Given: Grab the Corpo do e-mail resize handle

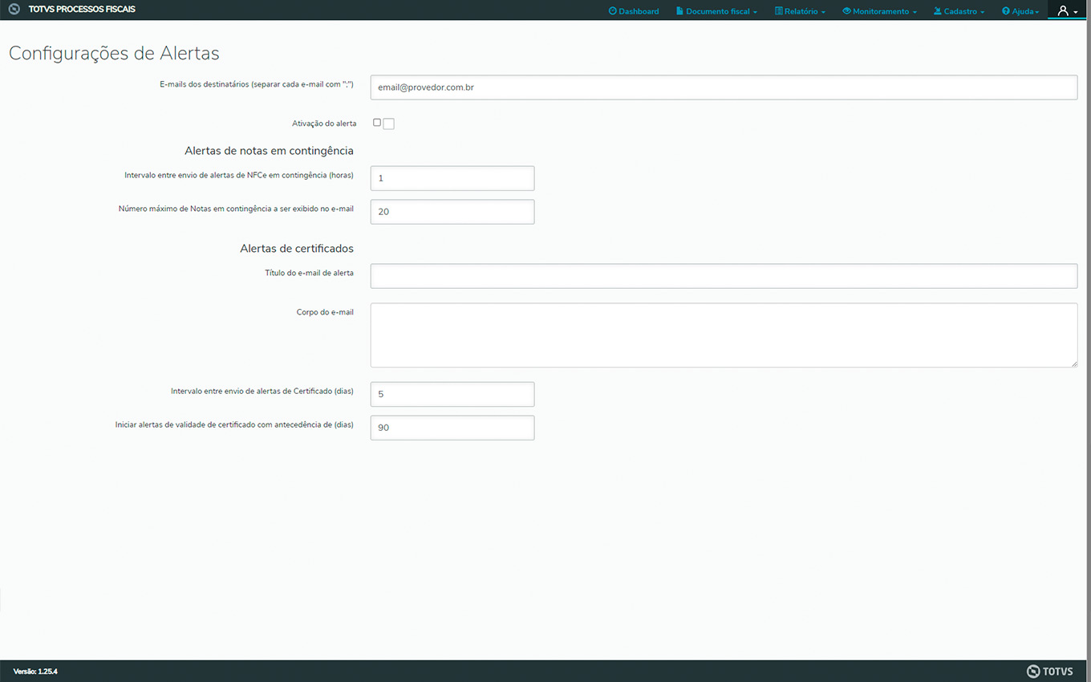Looking at the screenshot, I should (x=1073, y=363).
